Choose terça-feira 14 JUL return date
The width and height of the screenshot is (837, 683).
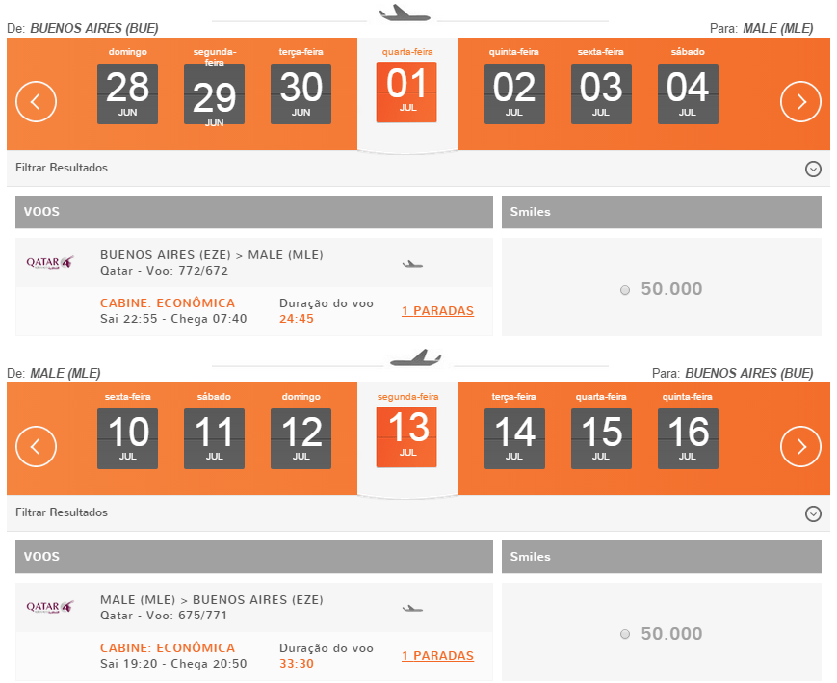point(514,439)
